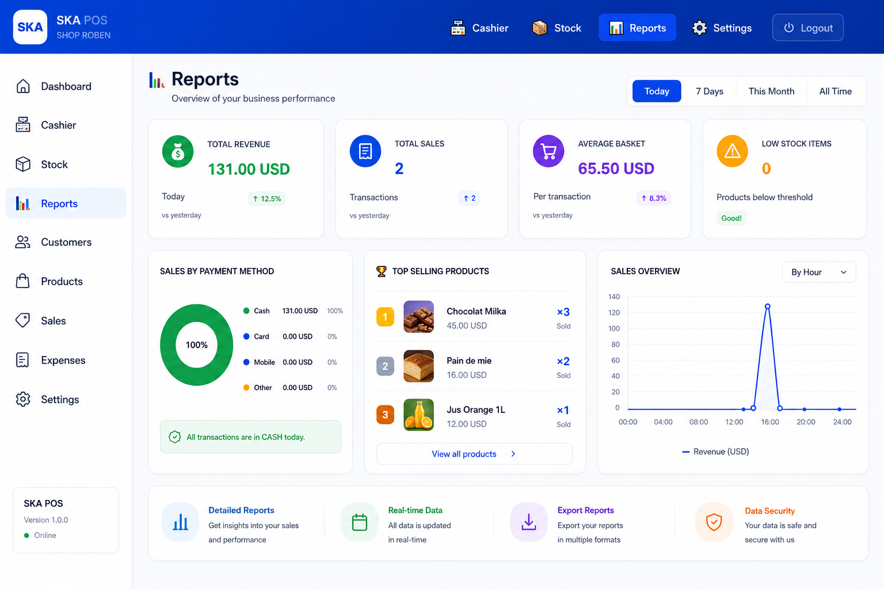Click the Data Security shield icon
The image size is (884, 589).
coord(714,522)
